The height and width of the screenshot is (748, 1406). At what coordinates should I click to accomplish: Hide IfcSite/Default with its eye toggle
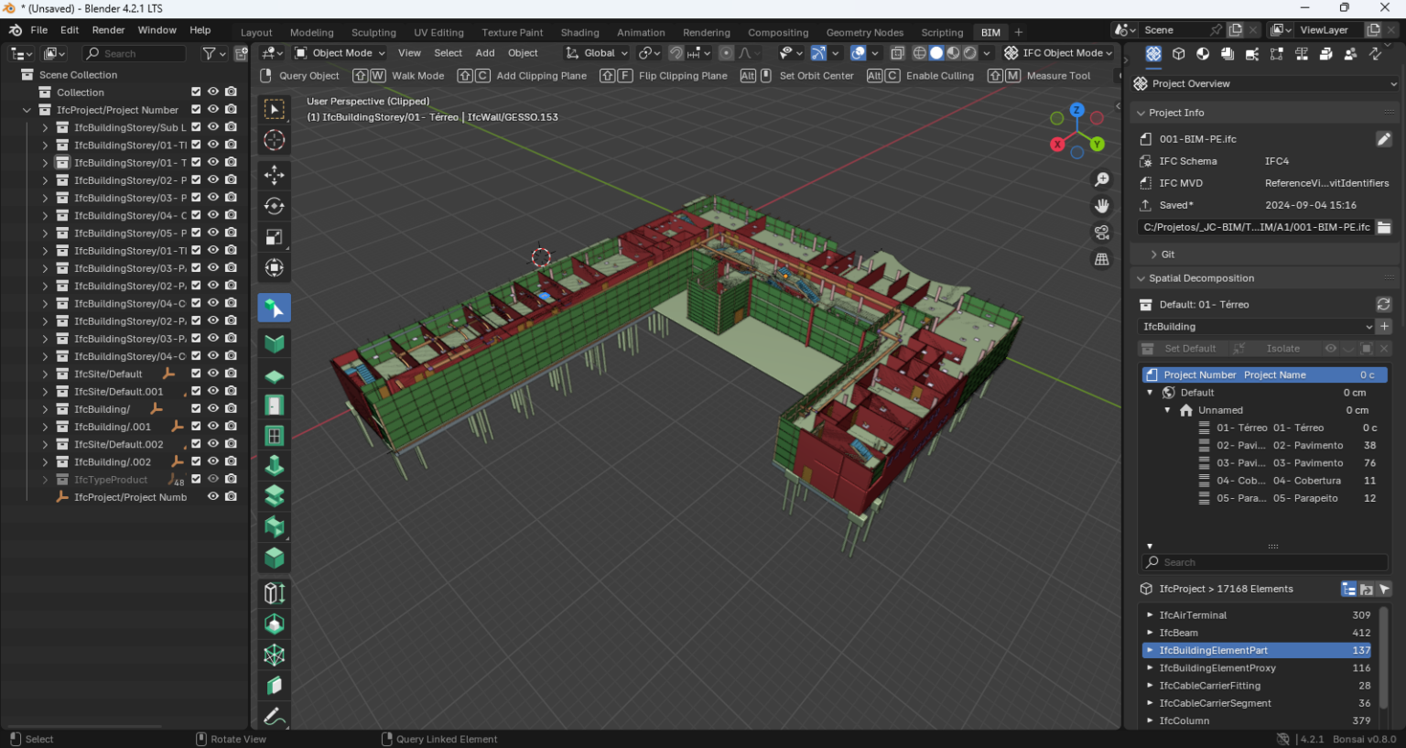point(212,374)
